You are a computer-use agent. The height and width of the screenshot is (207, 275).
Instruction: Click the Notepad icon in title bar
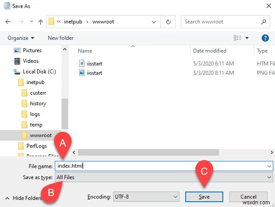pyautogui.click(x=7, y=6)
